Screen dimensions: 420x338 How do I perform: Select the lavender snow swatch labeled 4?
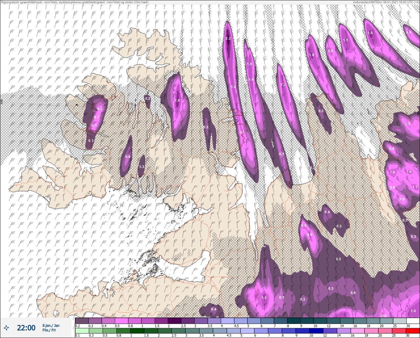click(x=228, y=321)
